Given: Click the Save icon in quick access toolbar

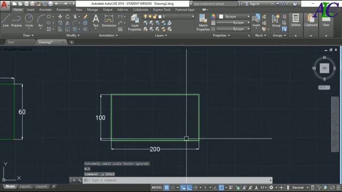Looking at the screenshot, I should [26, 4].
